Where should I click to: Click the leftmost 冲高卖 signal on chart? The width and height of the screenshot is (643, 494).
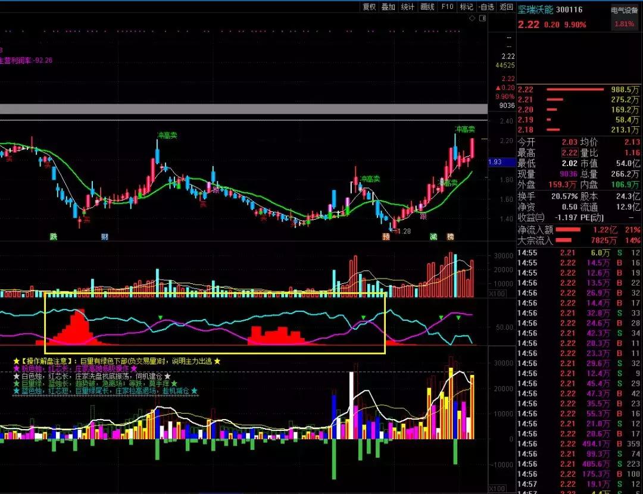click(x=167, y=135)
